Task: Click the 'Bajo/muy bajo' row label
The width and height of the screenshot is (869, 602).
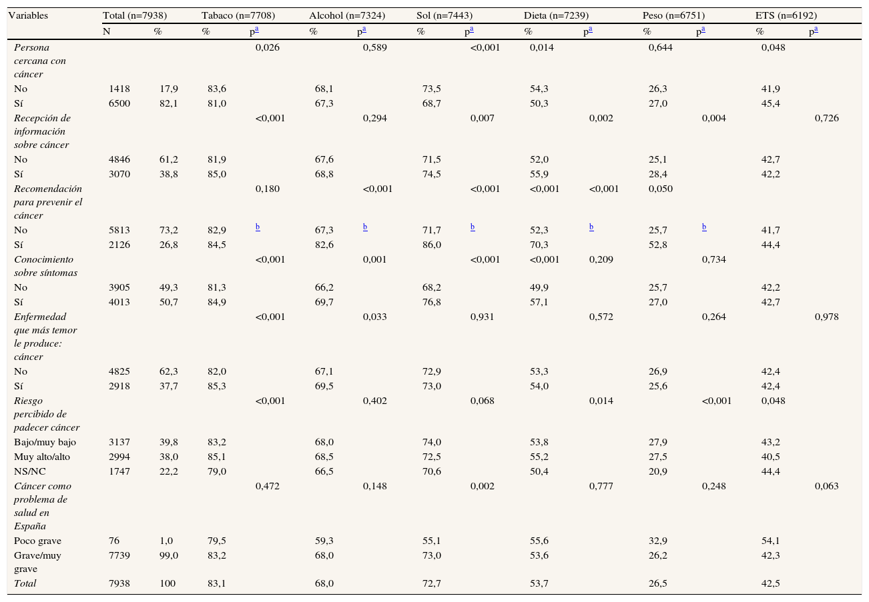Action: pos(45,442)
